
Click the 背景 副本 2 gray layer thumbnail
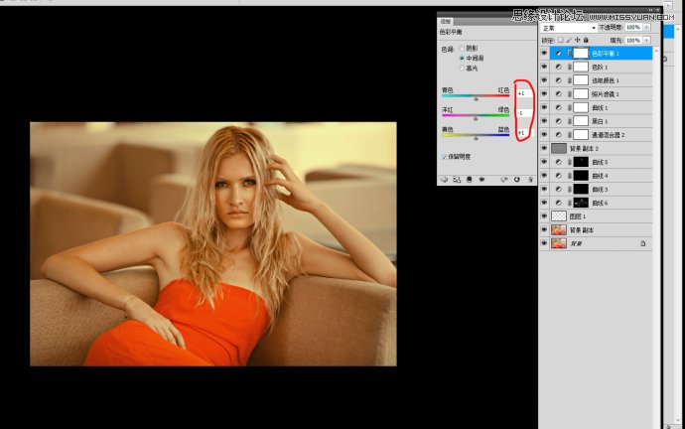(x=559, y=149)
